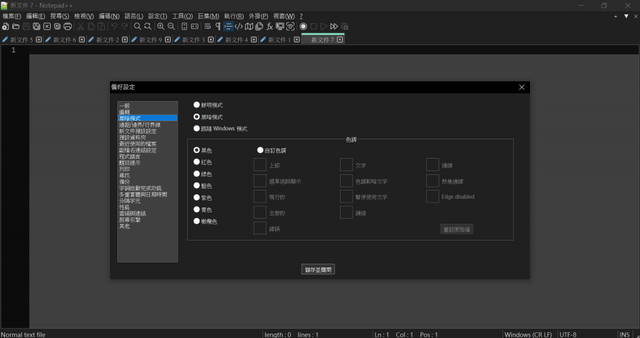Image resolution: width=640 pixels, height=338 pixels.
Task: Choose the 綠色 tone radio button
Action: coord(197,174)
